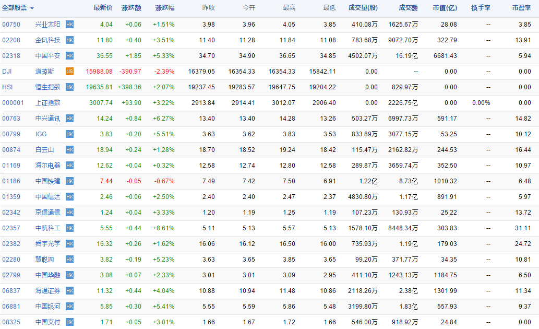Screen dimensions: 539x329
Task: Click the 市盈率 column header
Action: pyautogui.click(x=521, y=7)
